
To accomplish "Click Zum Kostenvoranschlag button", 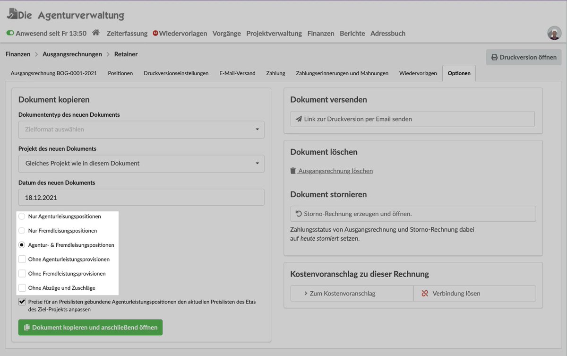I will [x=352, y=293].
